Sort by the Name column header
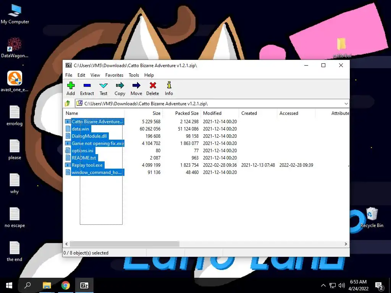This screenshot has height=293, width=391. click(94, 113)
